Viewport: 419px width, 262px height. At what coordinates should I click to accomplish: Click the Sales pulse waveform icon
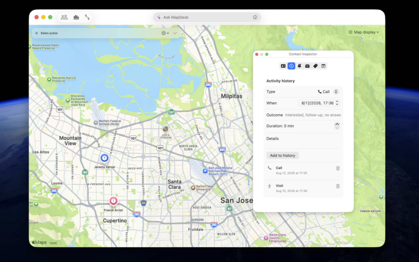point(37,33)
